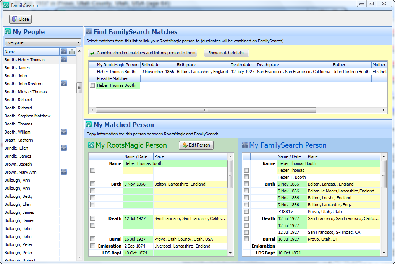Select Booth, Michael Thomas in people list
The width and height of the screenshot is (395, 264).
31,92
